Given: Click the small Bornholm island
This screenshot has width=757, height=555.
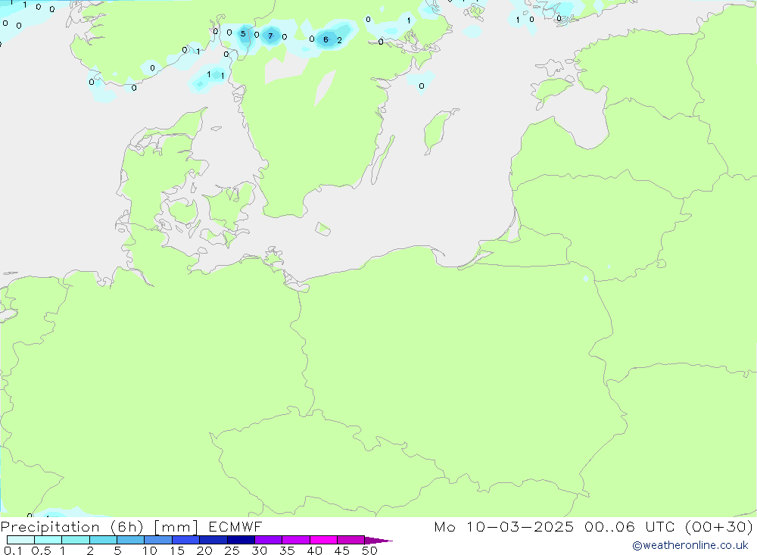Looking at the screenshot, I should 322,229.
